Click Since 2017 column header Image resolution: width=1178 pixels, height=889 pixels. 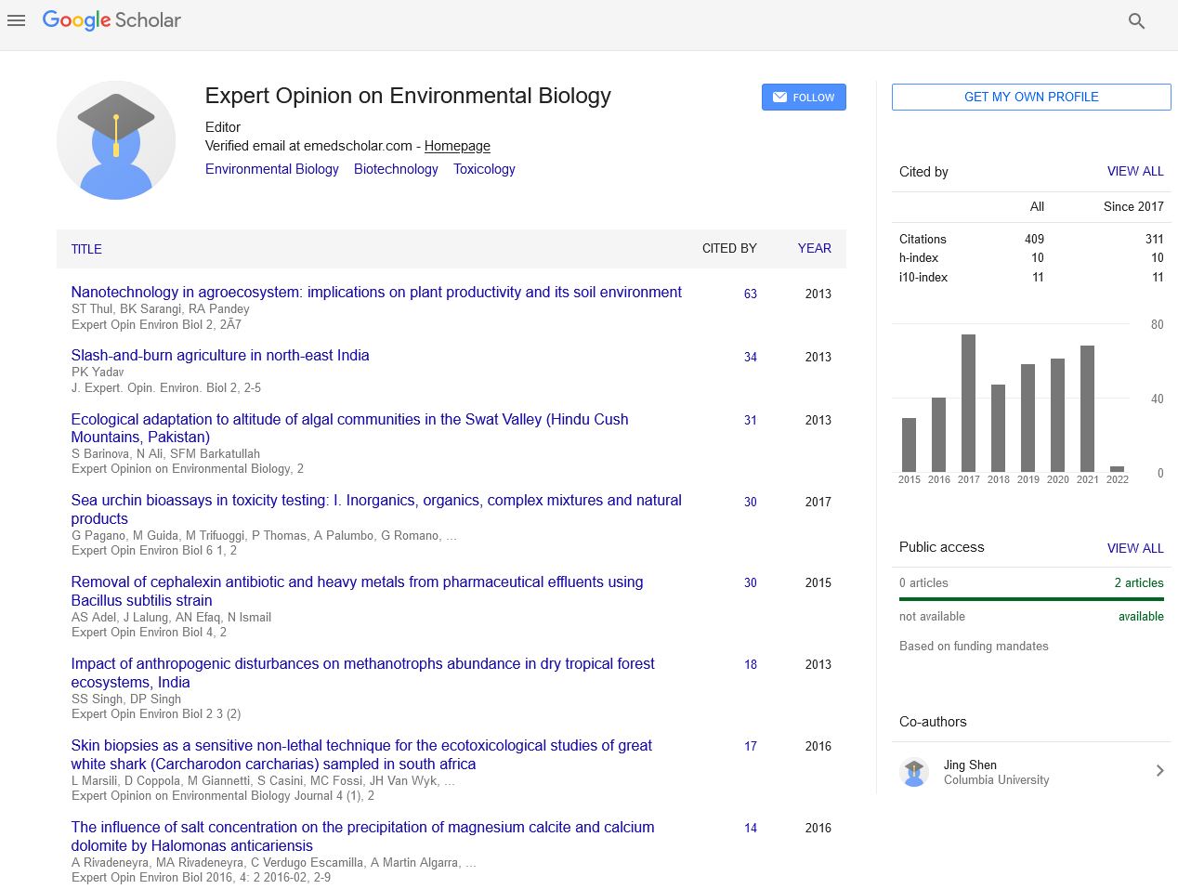point(1133,206)
